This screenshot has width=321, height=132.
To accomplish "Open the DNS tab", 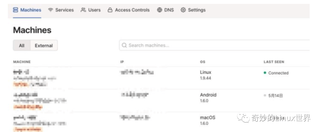I will click(x=166, y=10).
